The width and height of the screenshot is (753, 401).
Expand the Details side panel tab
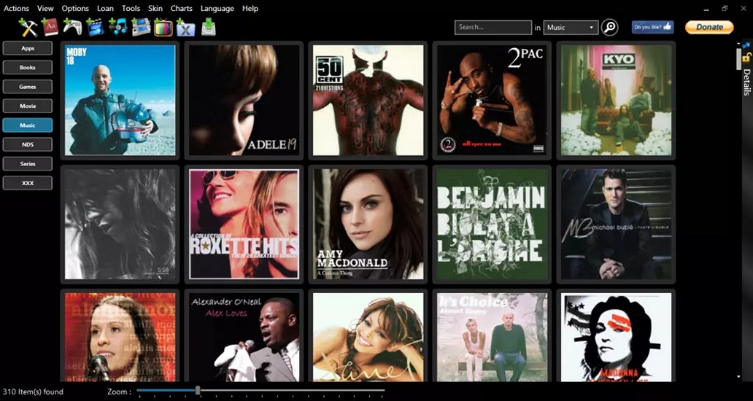(x=746, y=82)
